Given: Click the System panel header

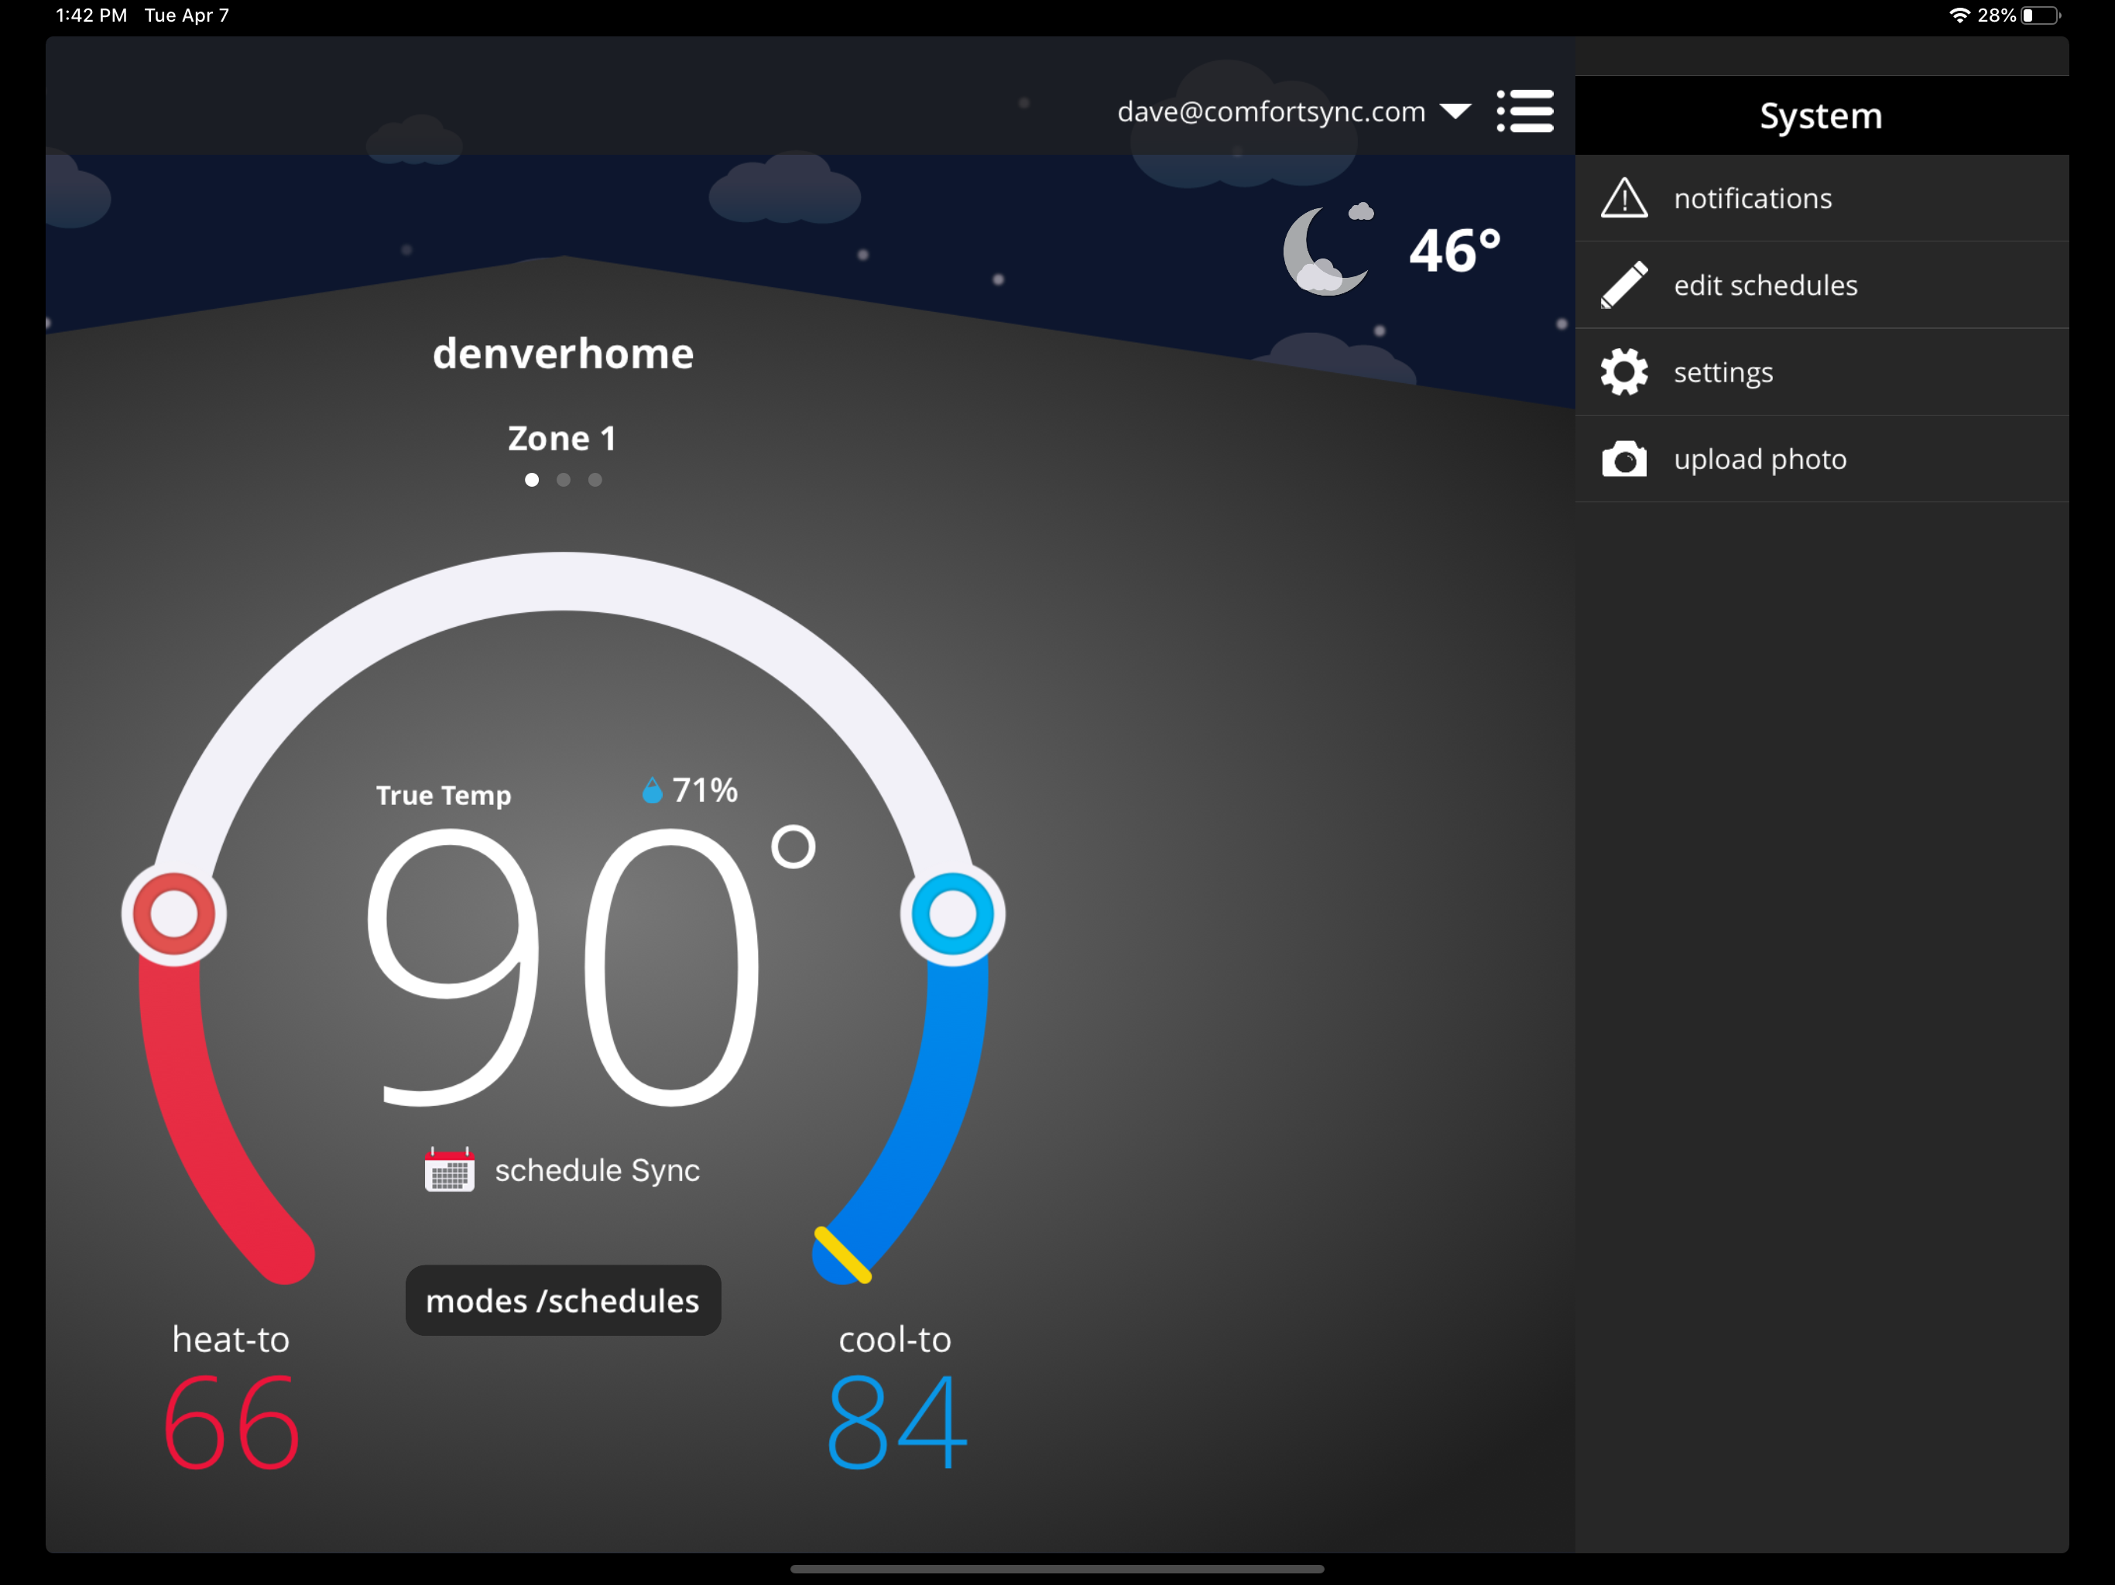Looking at the screenshot, I should coord(1822,115).
